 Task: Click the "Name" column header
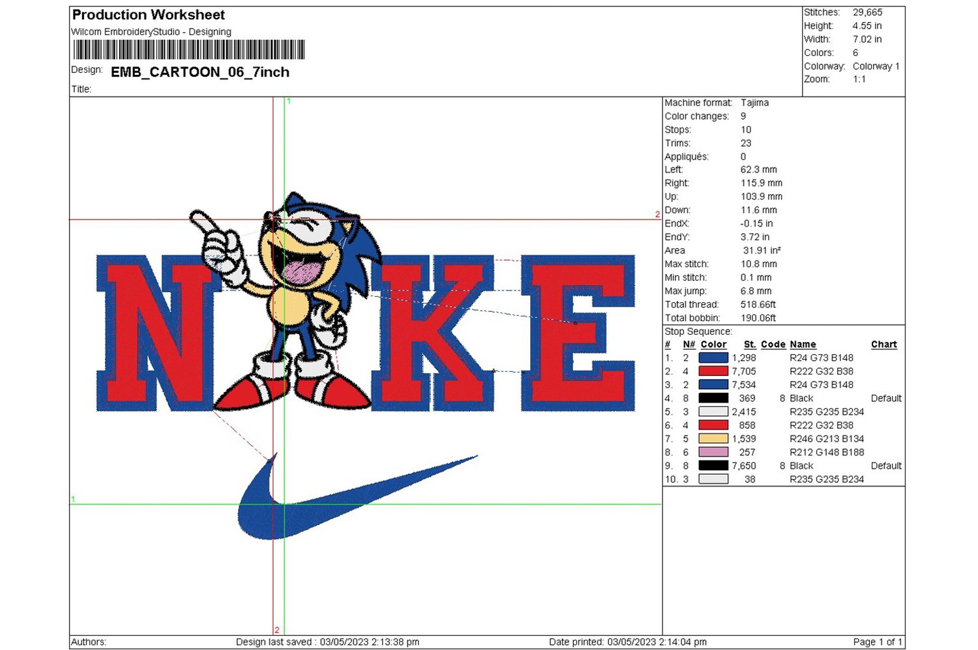[x=803, y=345]
